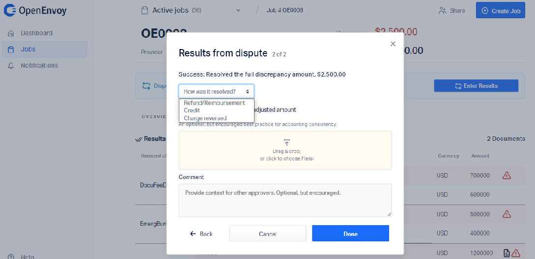Click the warning triangle beside 500000

pos(507,214)
